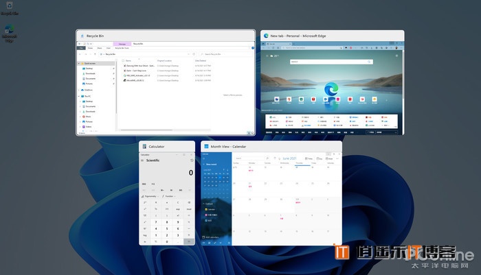Image resolution: width=481 pixels, height=275 pixels.
Task: Click the Edge address bar
Action: point(312,48)
